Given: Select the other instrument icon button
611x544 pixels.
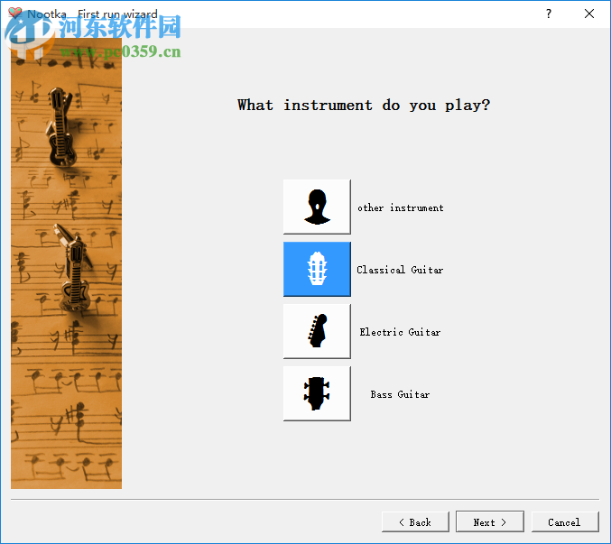Looking at the screenshot, I should point(317,207).
